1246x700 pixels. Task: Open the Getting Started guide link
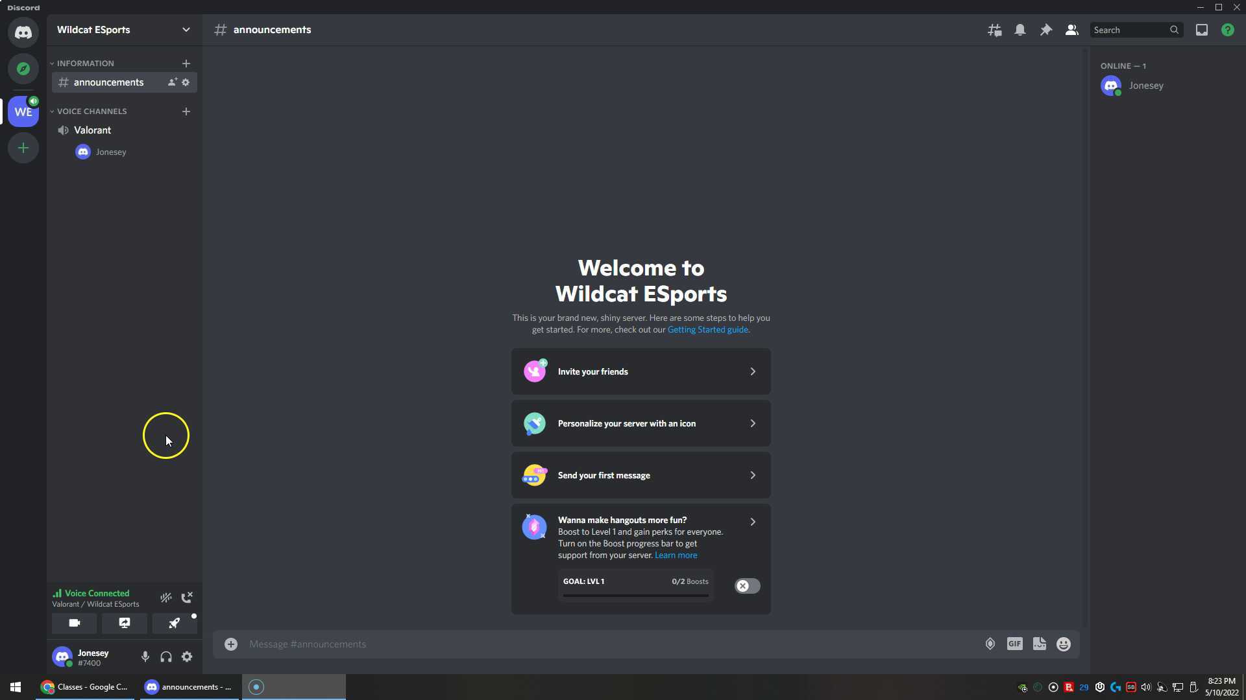pos(707,329)
